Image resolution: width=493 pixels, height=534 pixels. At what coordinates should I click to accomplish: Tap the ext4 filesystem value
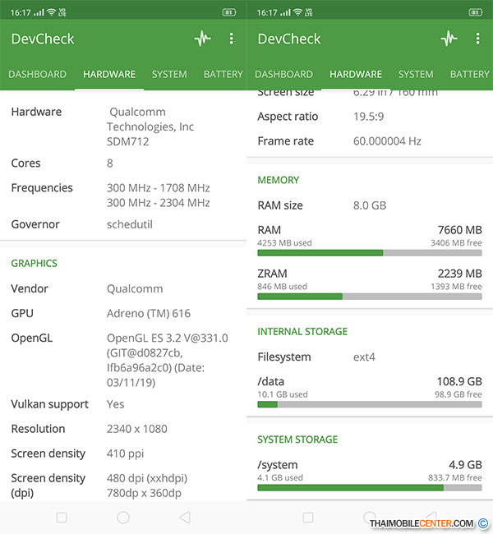(x=364, y=357)
